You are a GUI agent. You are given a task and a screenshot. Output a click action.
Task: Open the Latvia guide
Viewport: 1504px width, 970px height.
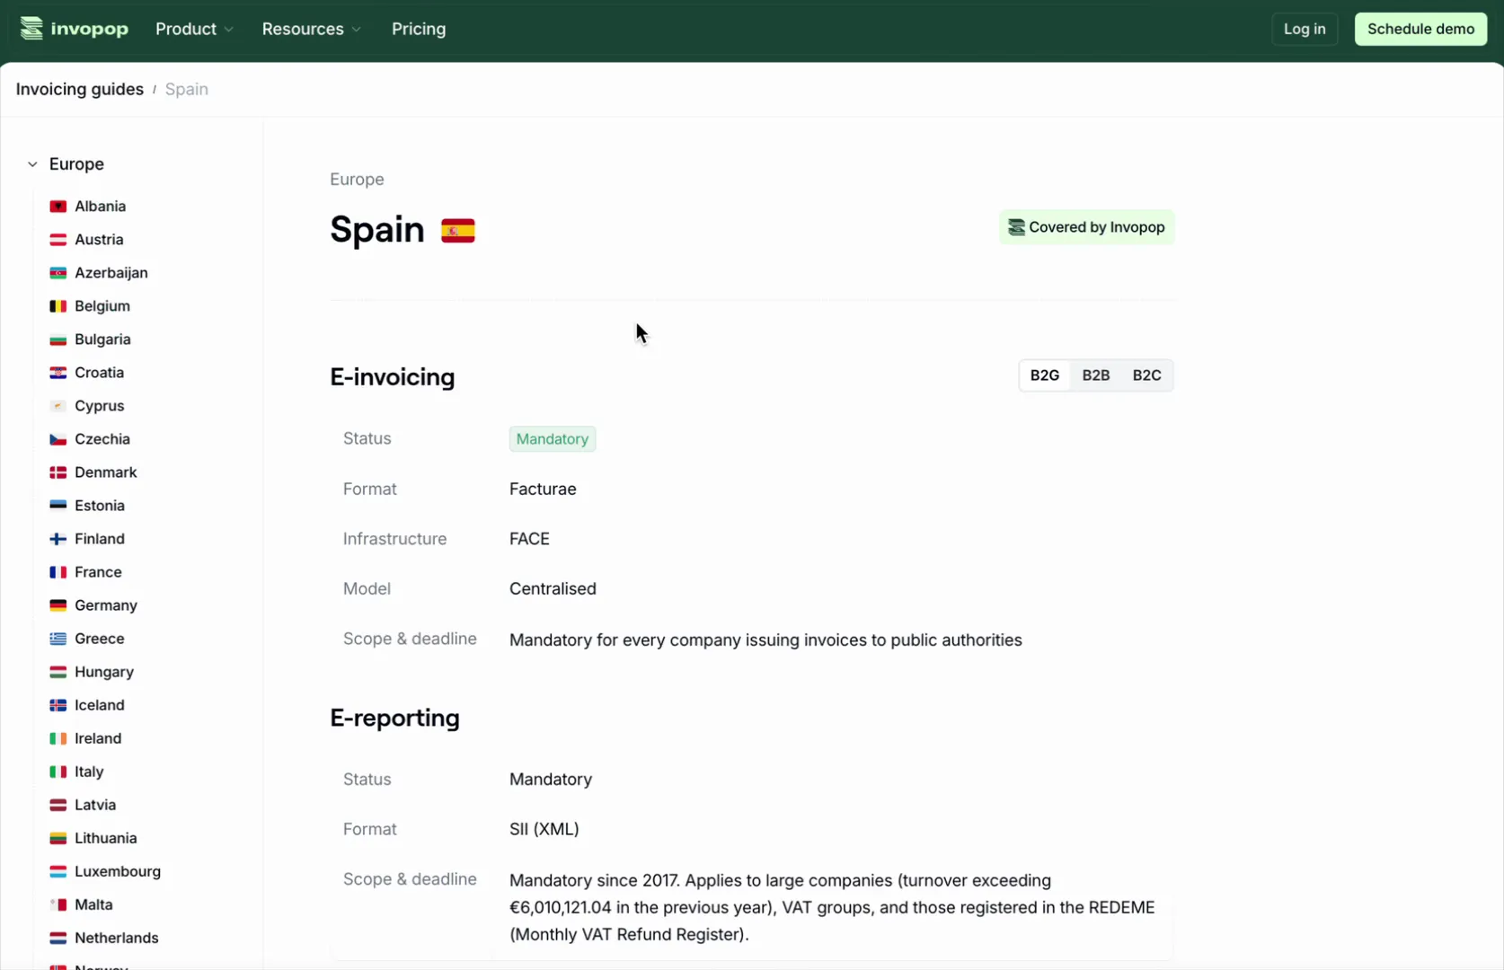95,805
